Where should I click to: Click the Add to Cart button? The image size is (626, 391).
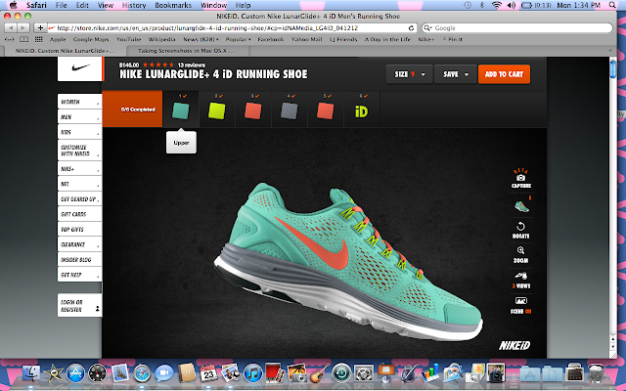[x=504, y=74]
